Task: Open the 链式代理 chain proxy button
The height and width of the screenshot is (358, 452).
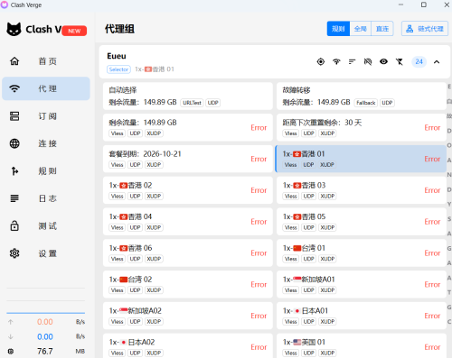Action: pyautogui.click(x=425, y=29)
